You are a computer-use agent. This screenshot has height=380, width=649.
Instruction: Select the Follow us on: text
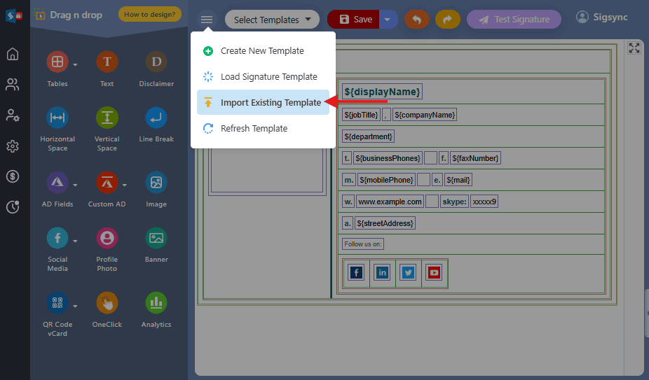coord(363,244)
